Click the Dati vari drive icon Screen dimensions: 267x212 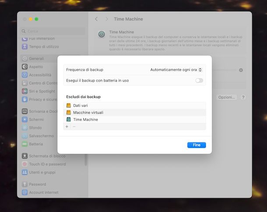(x=68, y=106)
